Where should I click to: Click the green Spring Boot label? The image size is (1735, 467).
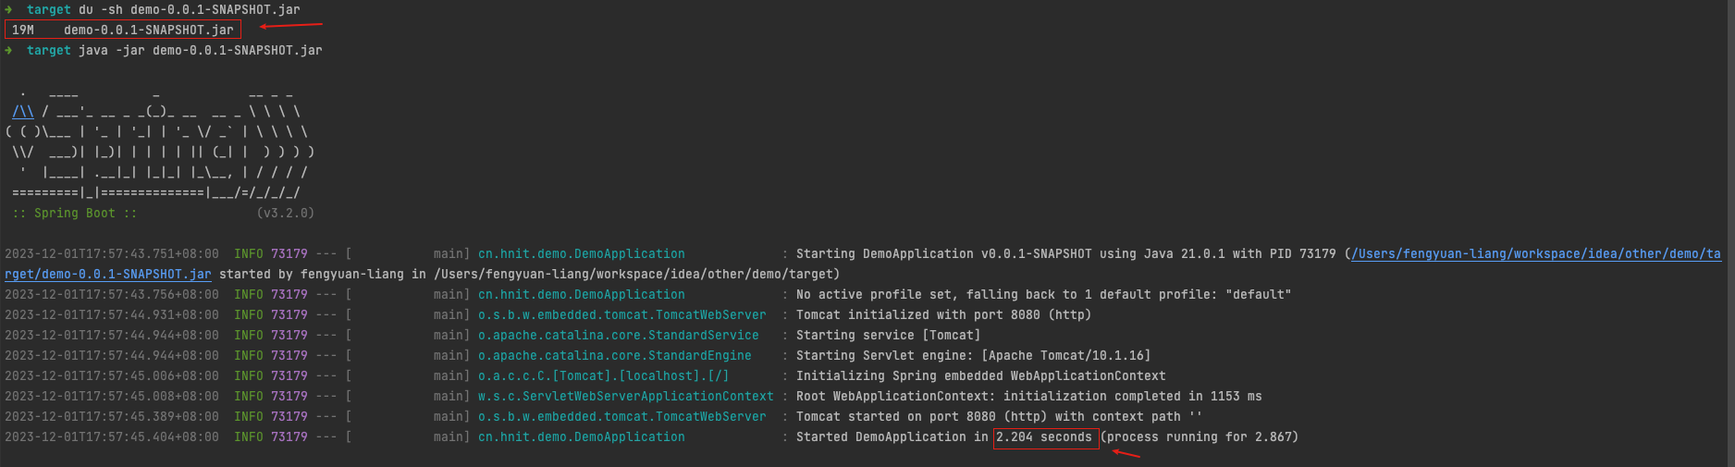75,214
